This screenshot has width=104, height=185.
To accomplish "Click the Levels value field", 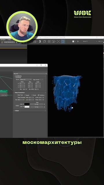I will tap(41, 98).
